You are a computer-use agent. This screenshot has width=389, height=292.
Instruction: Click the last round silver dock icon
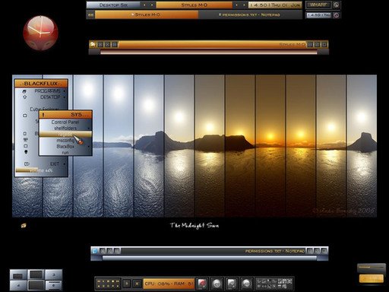click(x=246, y=284)
